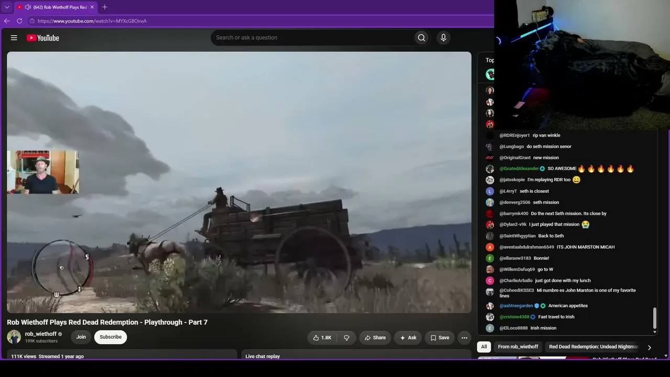Subscribe to rob_wiethoff
670x377 pixels.
point(110,337)
